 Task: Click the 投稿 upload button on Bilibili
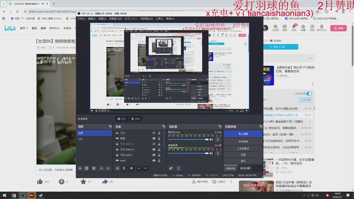click(339, 28)
